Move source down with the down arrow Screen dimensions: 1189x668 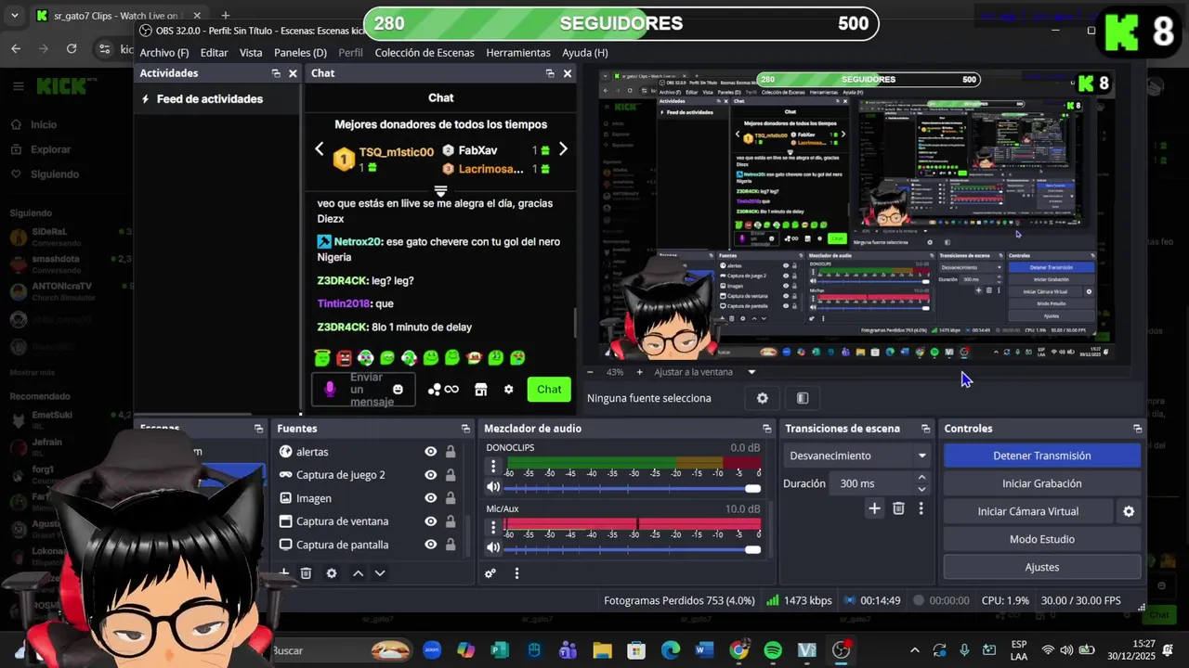tap(379, 573)
